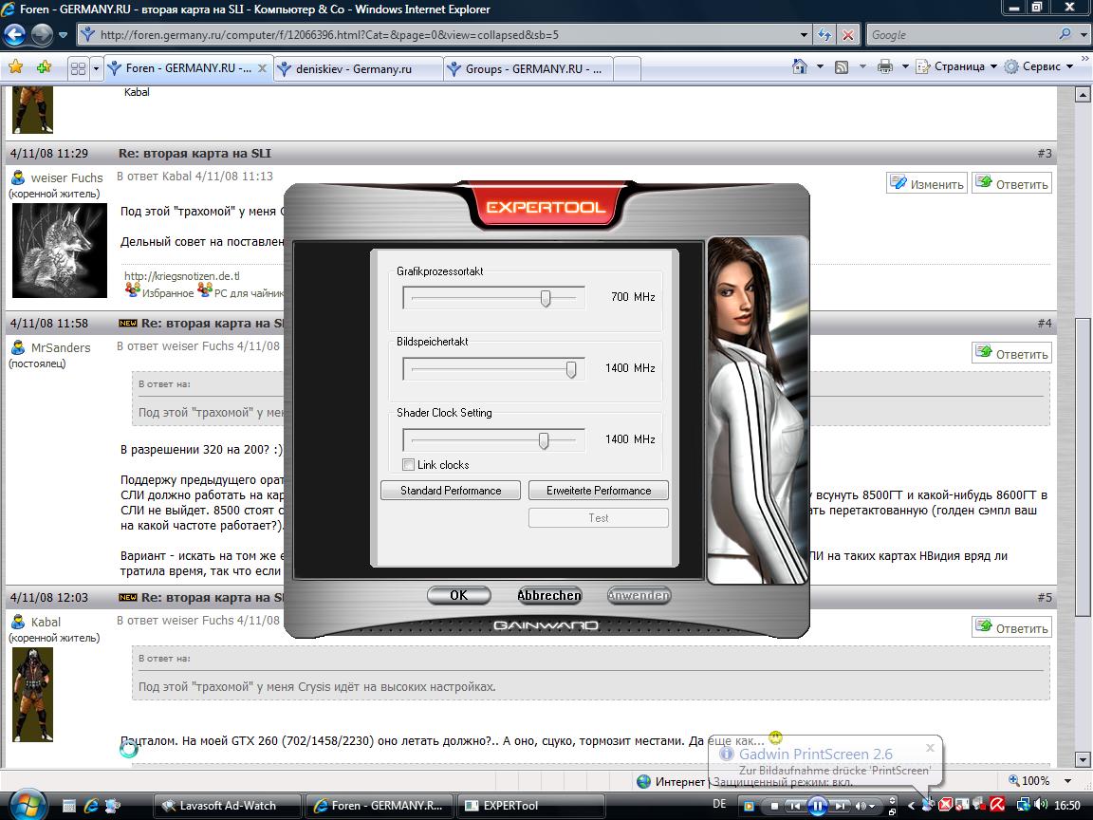Stop loading with the red X icon
The image size is (1093, 820).
[847, 35]
